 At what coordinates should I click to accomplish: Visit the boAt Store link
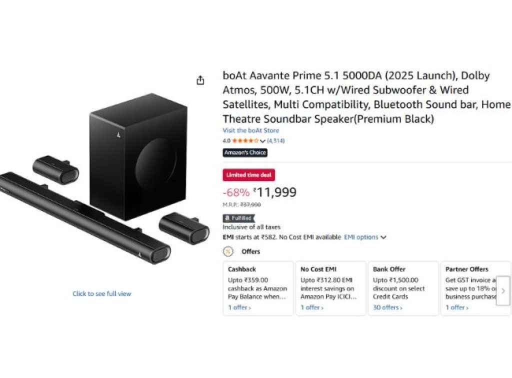pyautogui.click(x=251, y=130)
